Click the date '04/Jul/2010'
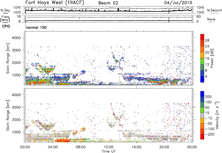Viewport: 222px width, 153px height. coord(178,2)
